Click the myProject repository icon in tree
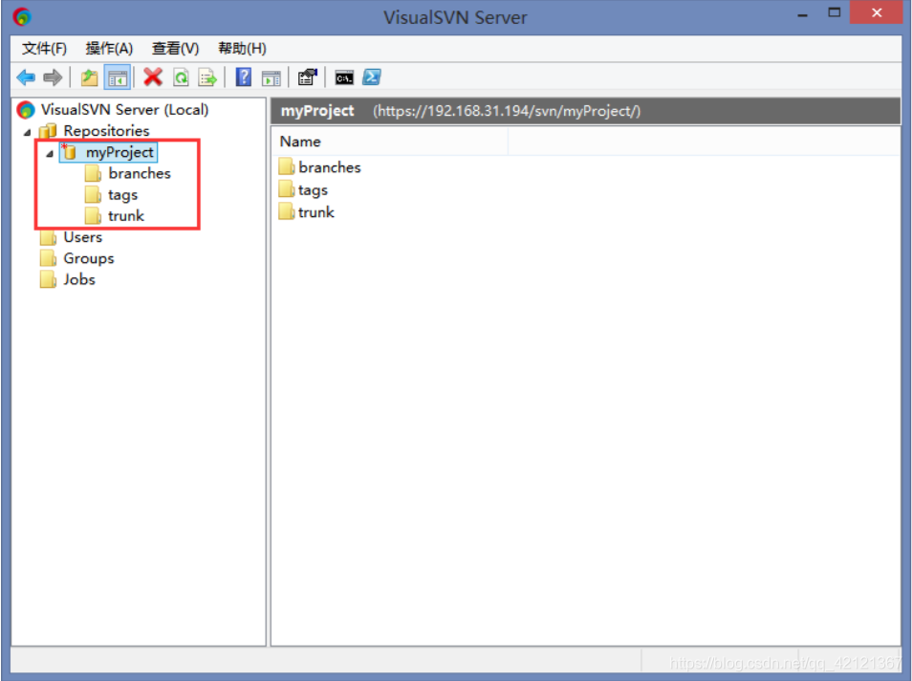The height and width of the screenshot is (681, 912). 69,152
